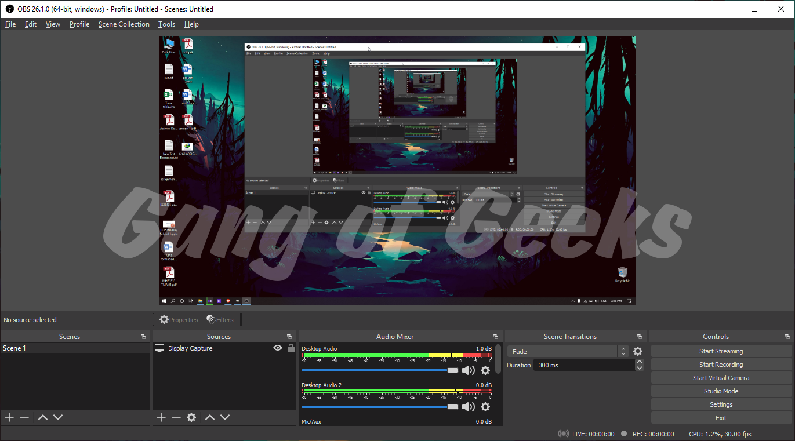The height and width of the screenshot is (441, 795).
Task: Open the File menu
Action: point(10,24)
